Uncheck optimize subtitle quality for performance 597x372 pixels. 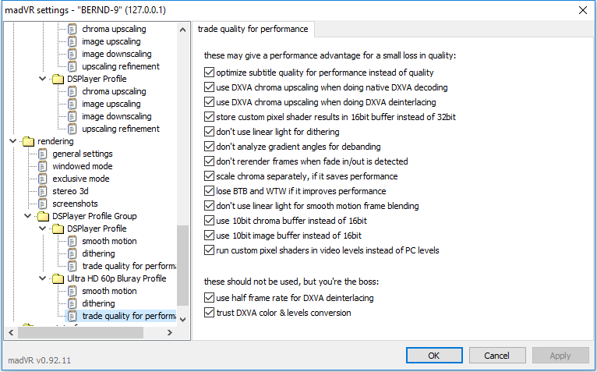pyautogui.click(x=209, y=72)
